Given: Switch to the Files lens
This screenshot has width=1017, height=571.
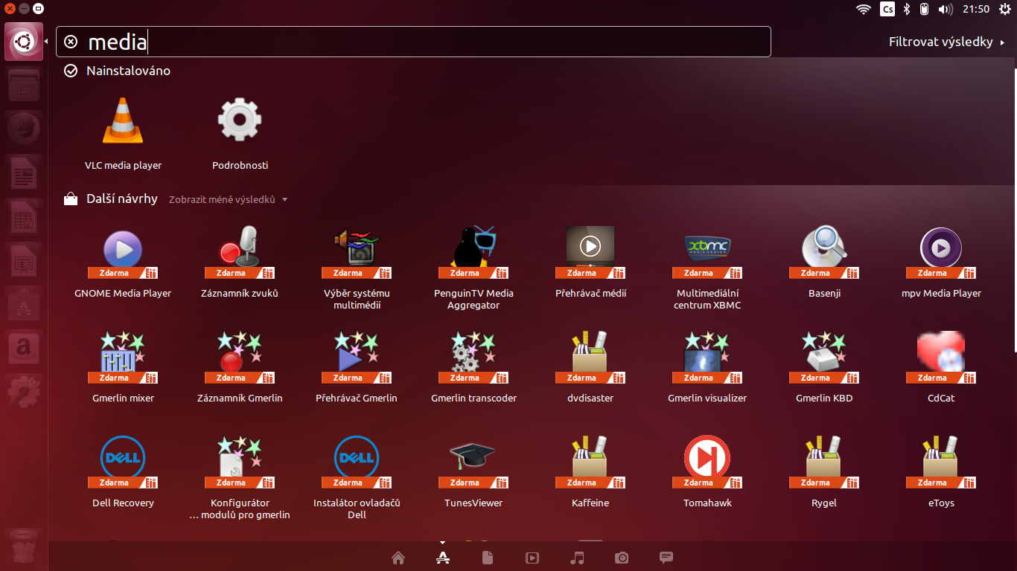Looking at the screenshot, I should [x=488, y=558].
